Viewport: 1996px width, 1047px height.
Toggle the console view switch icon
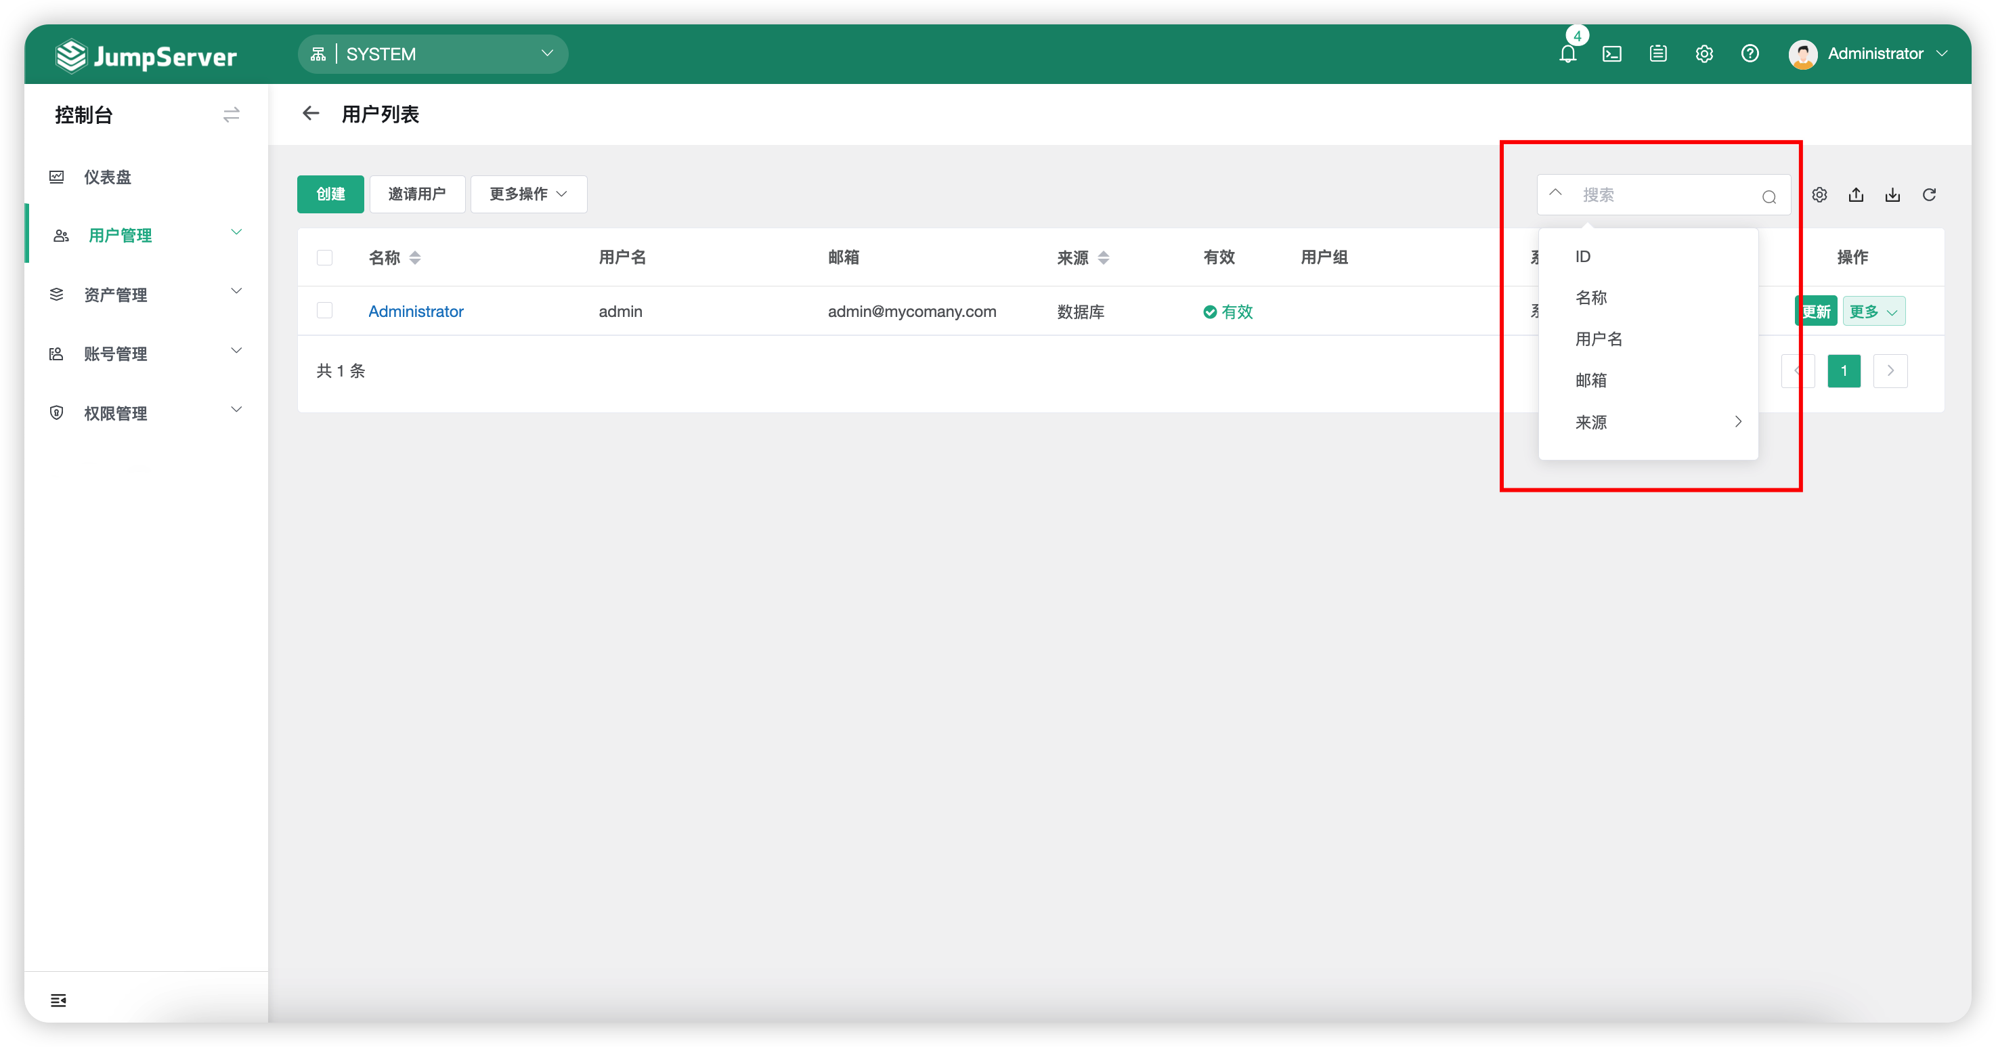[231, 114]
